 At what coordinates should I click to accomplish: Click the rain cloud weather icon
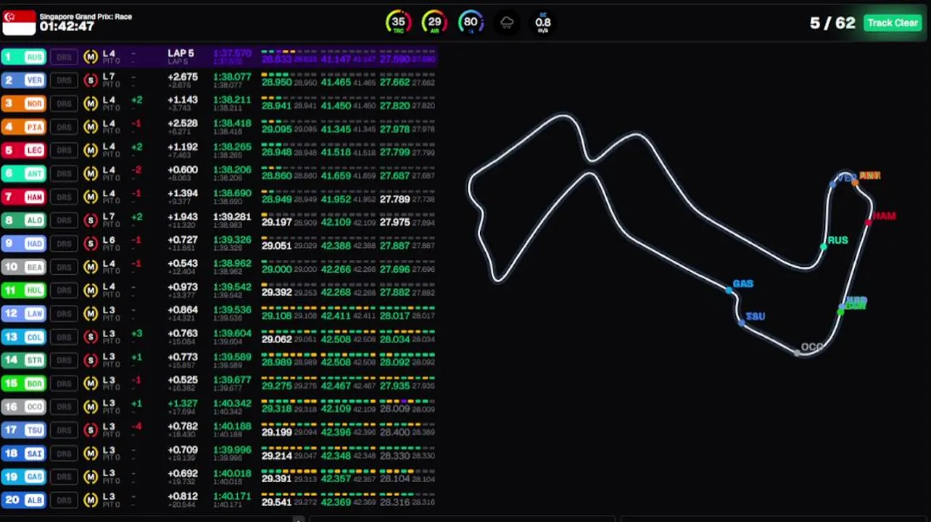(507, 22)
